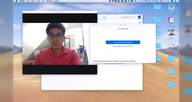192x102 pixels.
Task: Select the Oracle Group desktop folder
Action: tap(171, 73)
